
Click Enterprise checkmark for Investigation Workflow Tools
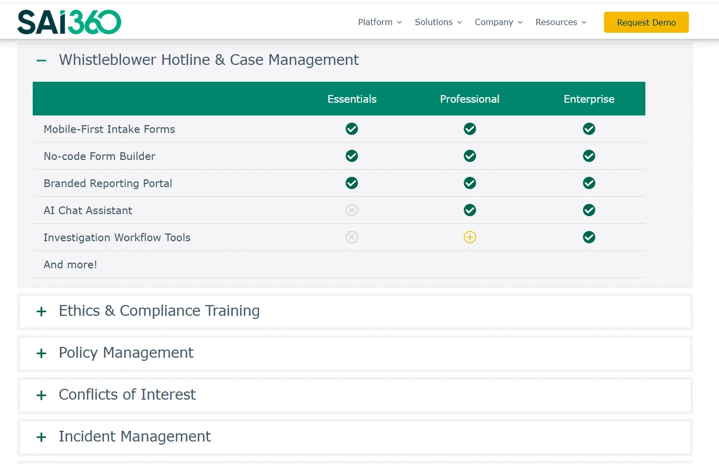coord(589,237)
